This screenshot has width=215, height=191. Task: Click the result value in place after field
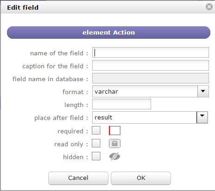103,118
